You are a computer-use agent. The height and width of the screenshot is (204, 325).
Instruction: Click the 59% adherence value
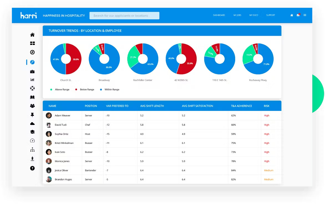pyautogui.click(x=233, y=134)
